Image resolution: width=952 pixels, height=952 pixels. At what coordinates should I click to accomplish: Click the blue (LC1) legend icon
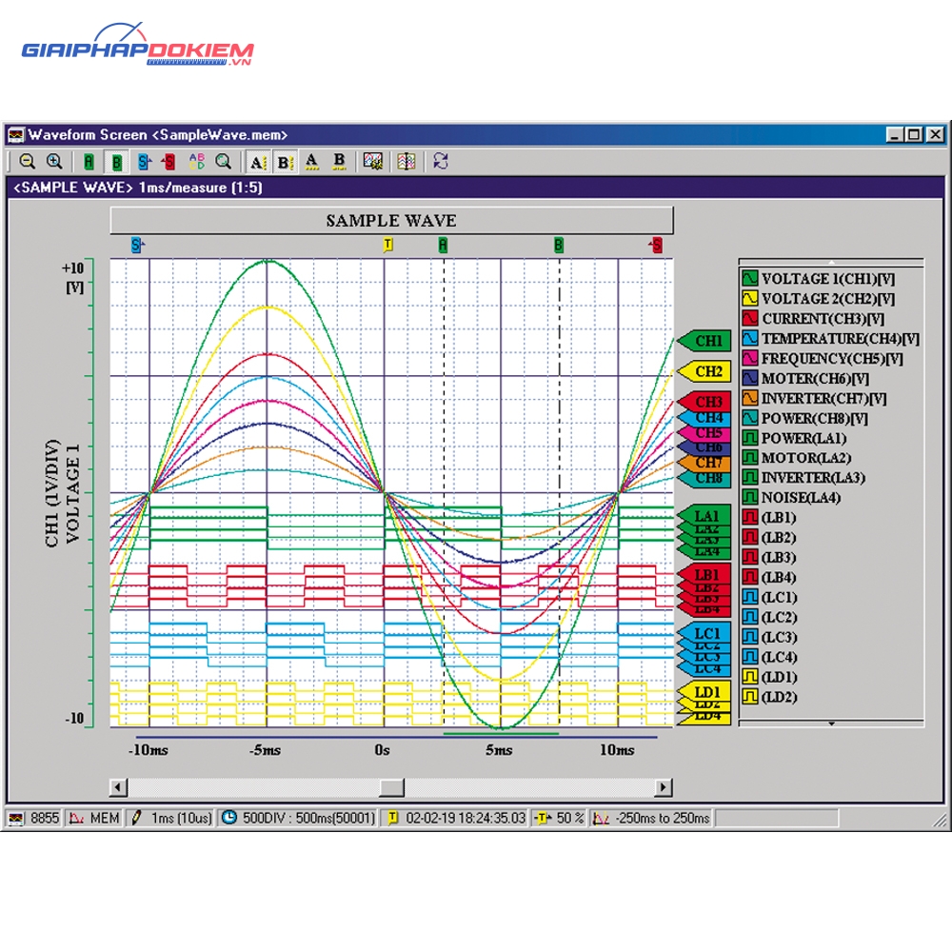750,598
